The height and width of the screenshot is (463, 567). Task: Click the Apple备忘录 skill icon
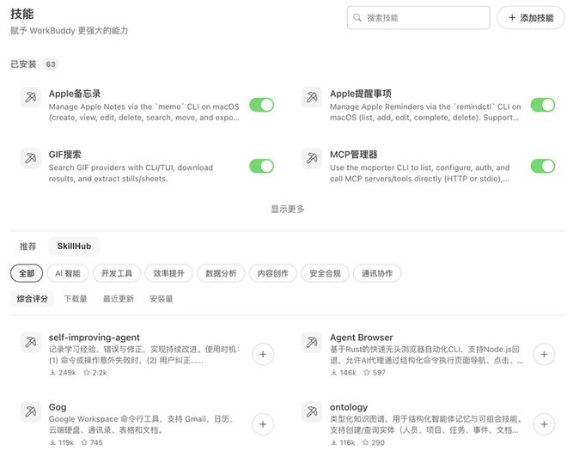tap(31, 97)
